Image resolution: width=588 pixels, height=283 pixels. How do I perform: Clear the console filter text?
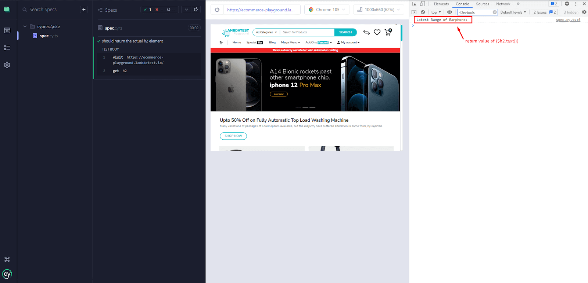[x=495, y=12]
